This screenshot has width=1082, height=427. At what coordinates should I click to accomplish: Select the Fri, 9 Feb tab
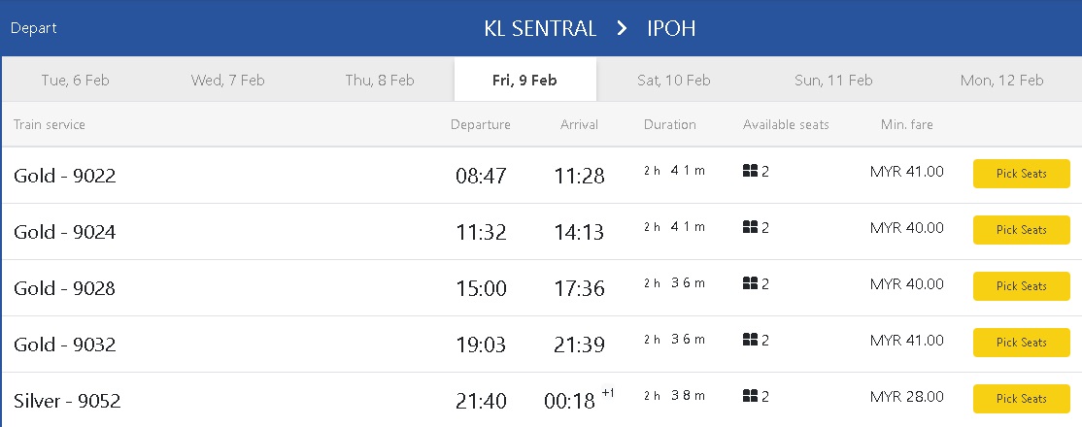pyautogui.click(x=524, y=81)
